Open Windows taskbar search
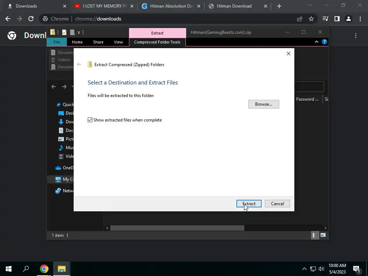 [x=26, y=269]
